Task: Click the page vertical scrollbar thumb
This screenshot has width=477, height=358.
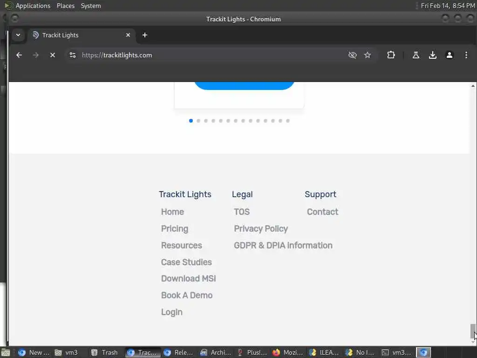Action: [473, 331]
